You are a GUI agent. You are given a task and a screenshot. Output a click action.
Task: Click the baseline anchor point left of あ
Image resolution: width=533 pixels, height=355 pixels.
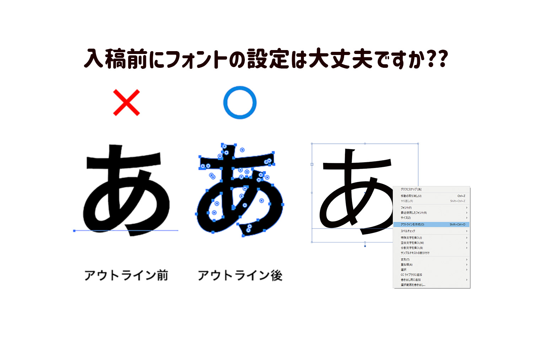pos(74,231)
